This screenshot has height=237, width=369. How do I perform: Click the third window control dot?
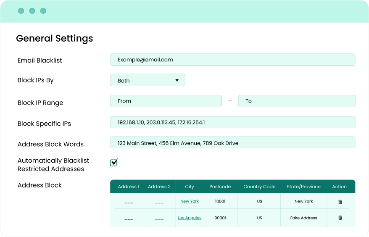43,11
